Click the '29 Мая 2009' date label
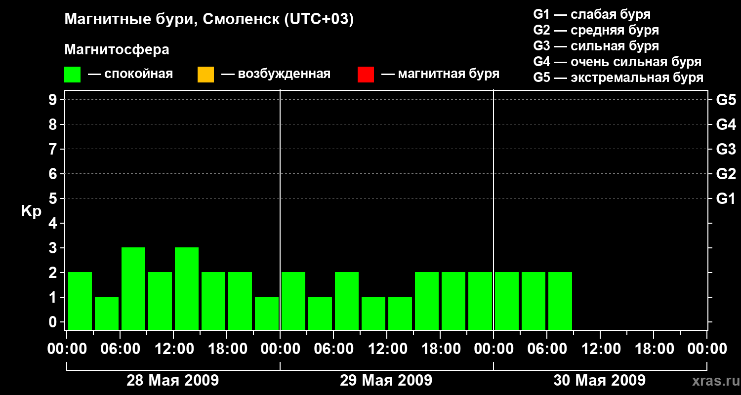Screen dimensions: 741x395 click(386, 381)
